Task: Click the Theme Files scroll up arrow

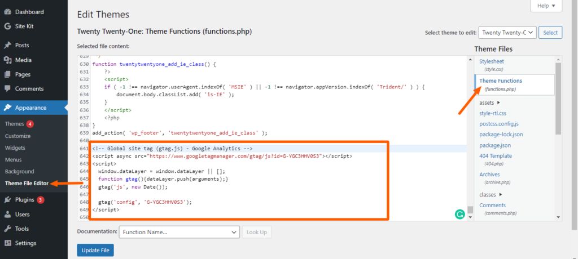Action: tap(558, 59)
